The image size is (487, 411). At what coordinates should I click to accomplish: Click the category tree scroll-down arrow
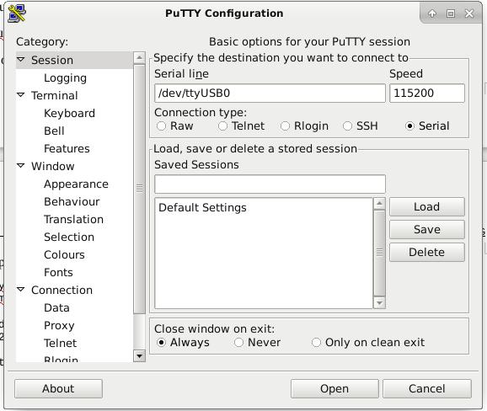coord(140,356)
